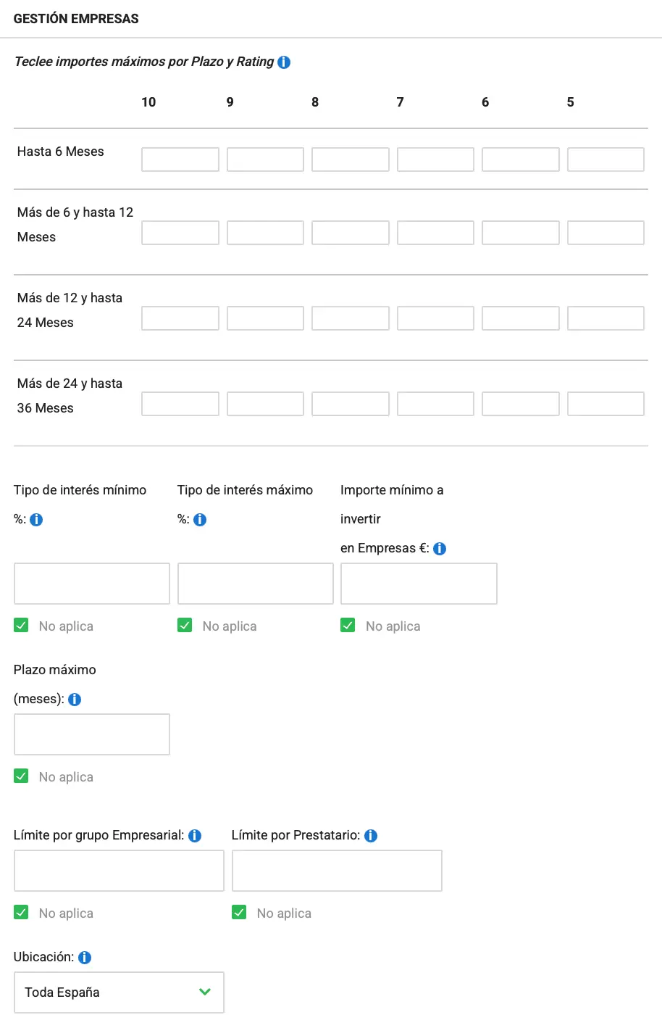The height and width of the screenshot is (1028, 662).
Task: Uncheck No aplica under Importe mínimo a invertir
Action: (348, 626)
